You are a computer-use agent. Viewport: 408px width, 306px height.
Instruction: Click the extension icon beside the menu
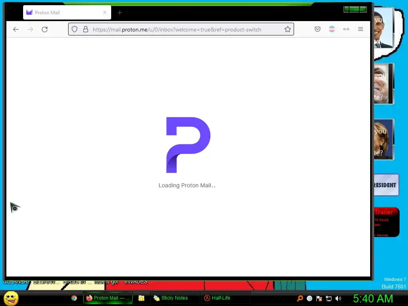coord(346,29)
